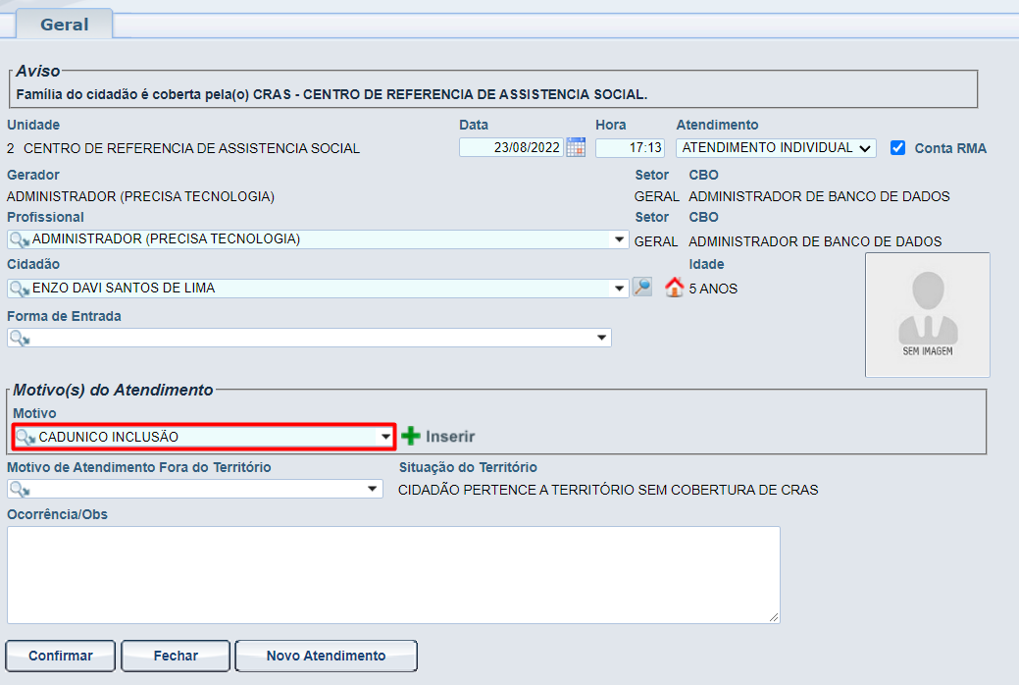Click search icon in Profissional field
1019x685 pixels.
[x=19, y=239]
